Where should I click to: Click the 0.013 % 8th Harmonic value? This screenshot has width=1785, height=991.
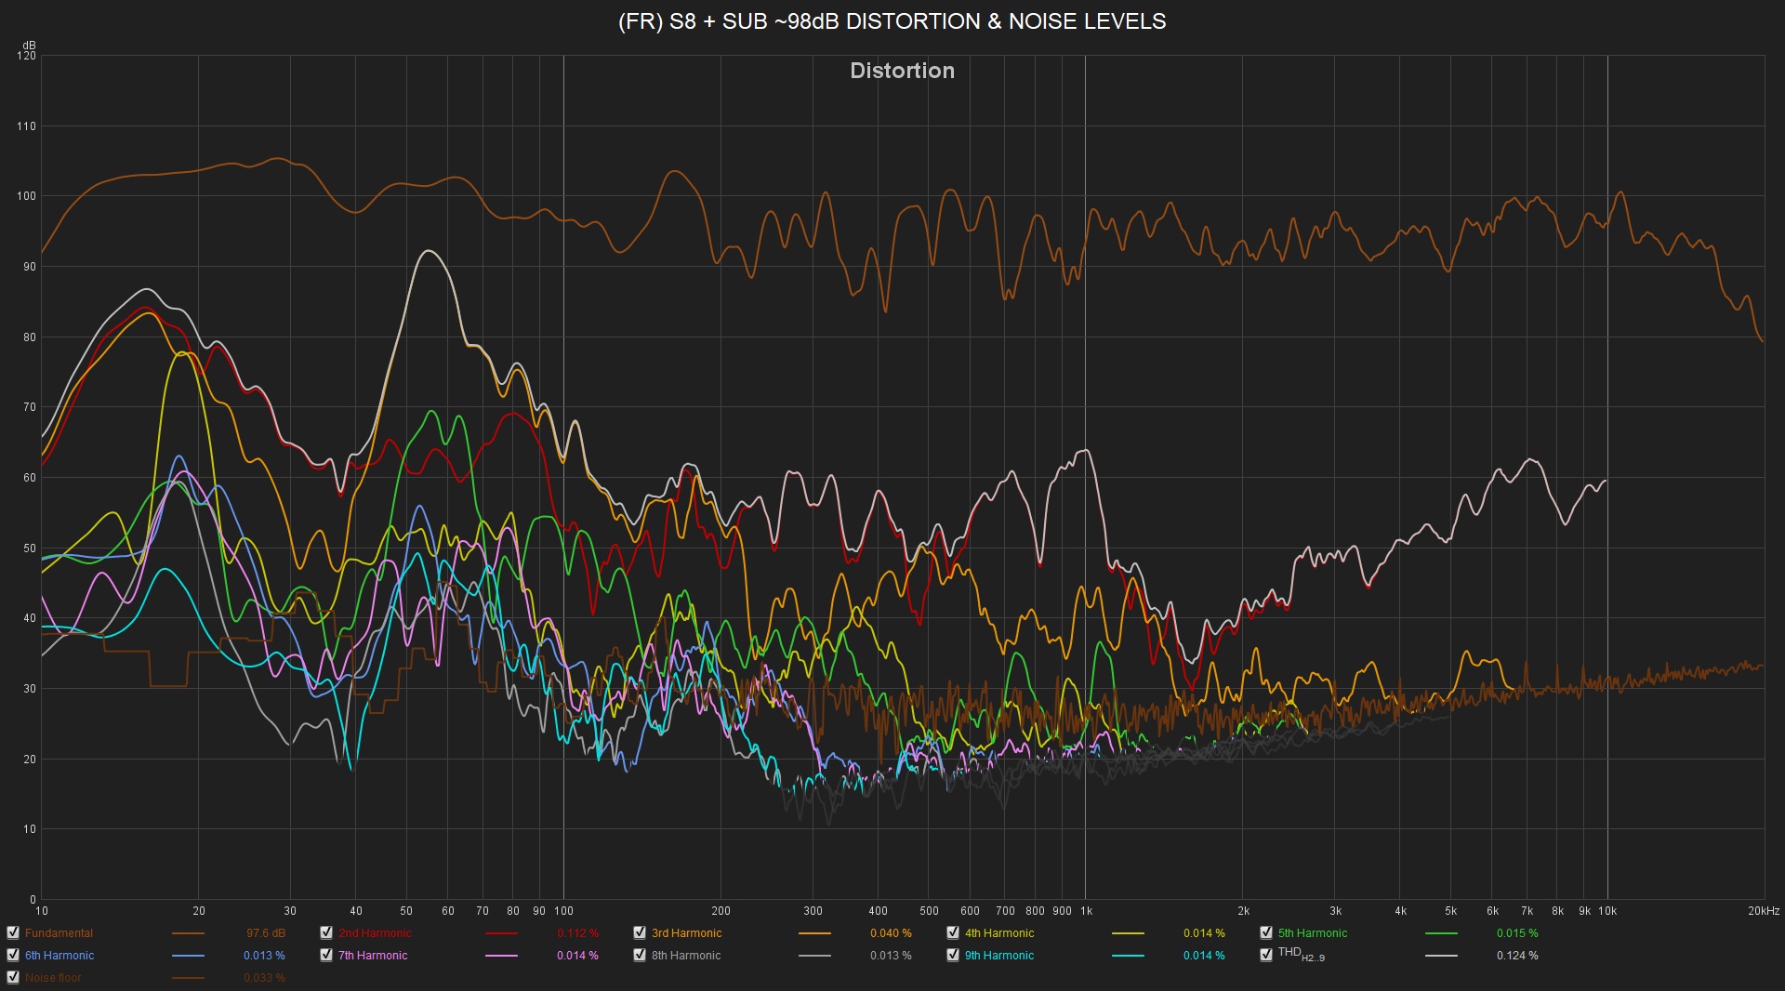[891, 956]
